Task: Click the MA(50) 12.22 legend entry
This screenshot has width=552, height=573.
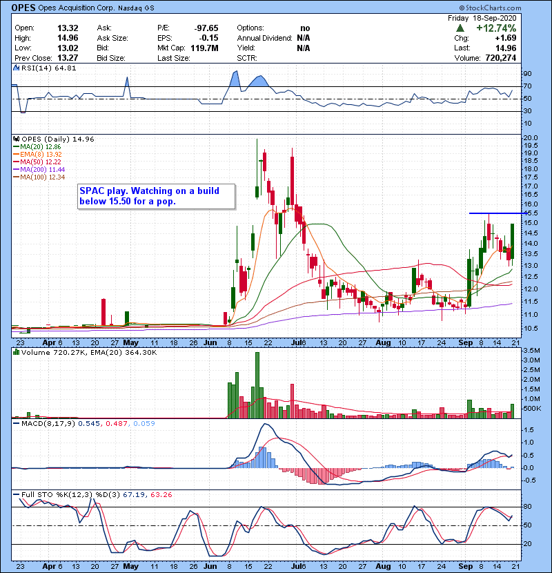Action: 37,162
